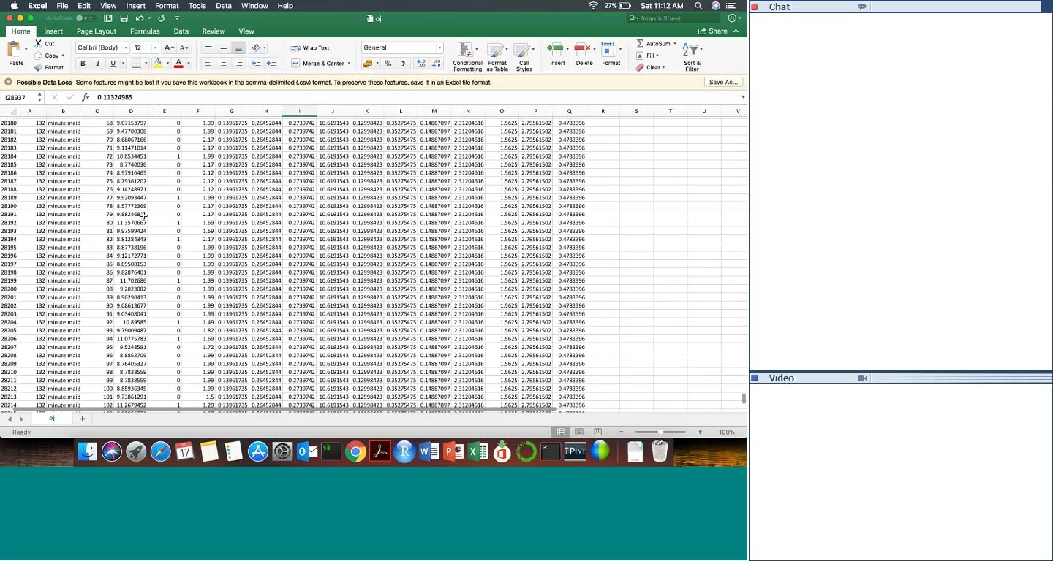The width and height of the screenshot is (1053, 561).
Task: Select the oj sheet tab
Action: [51, 419]
